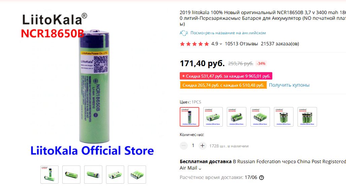346x187 pixels.
Task: Select the 1PCS battery variant option
Action: (x=189, y=117)
